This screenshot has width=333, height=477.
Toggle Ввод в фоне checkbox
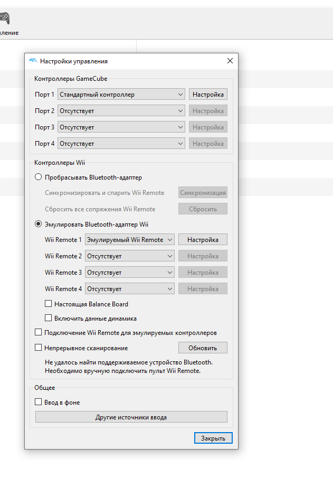(x=38, y=402)
